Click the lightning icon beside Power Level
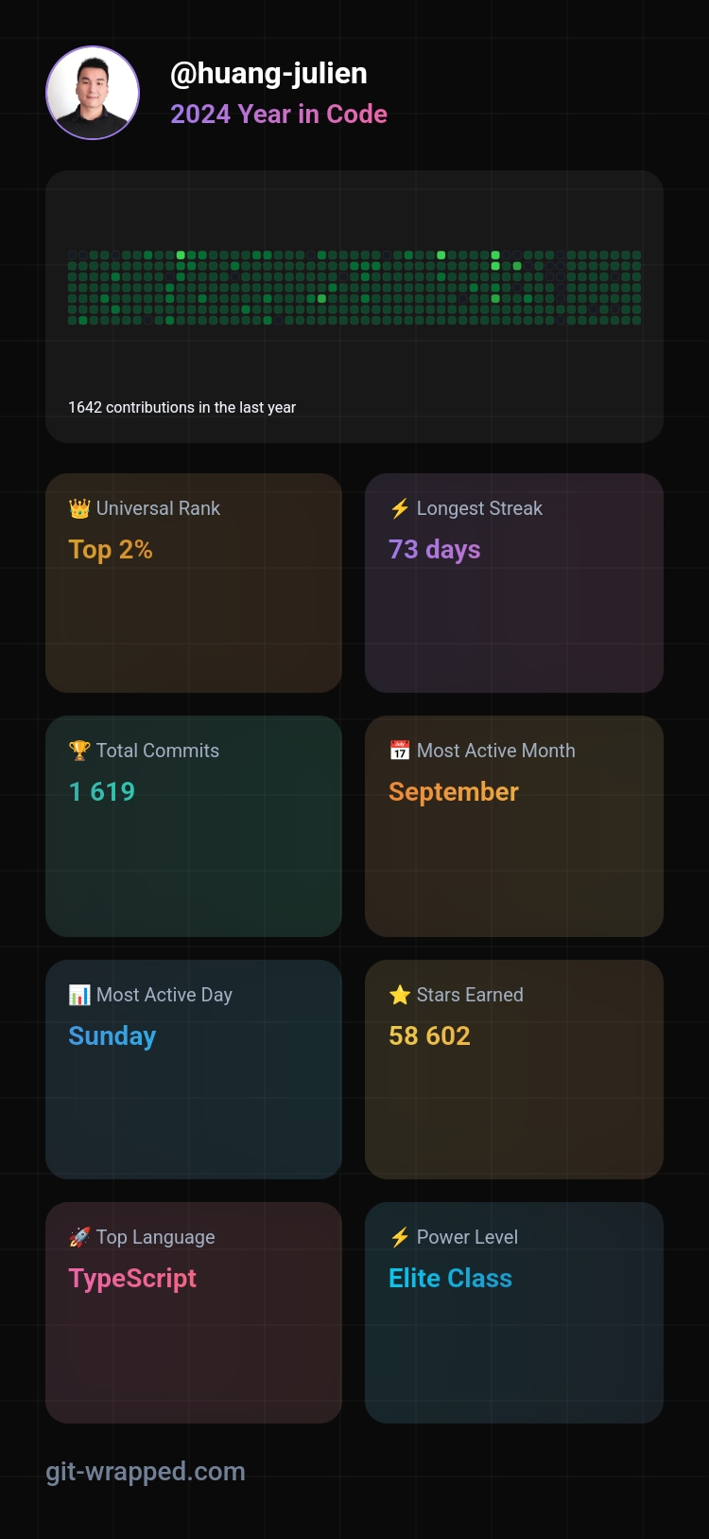This screenshot has width=709, height=1539. coord(400,1238)
